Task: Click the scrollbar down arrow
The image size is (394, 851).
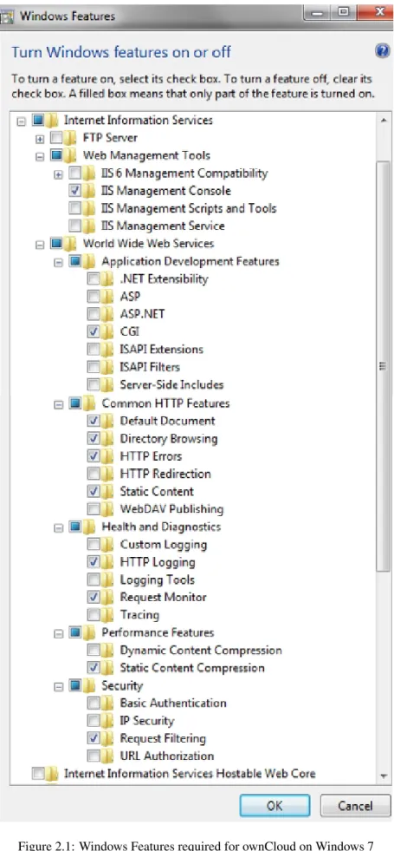Action: [x=384, y=776]
